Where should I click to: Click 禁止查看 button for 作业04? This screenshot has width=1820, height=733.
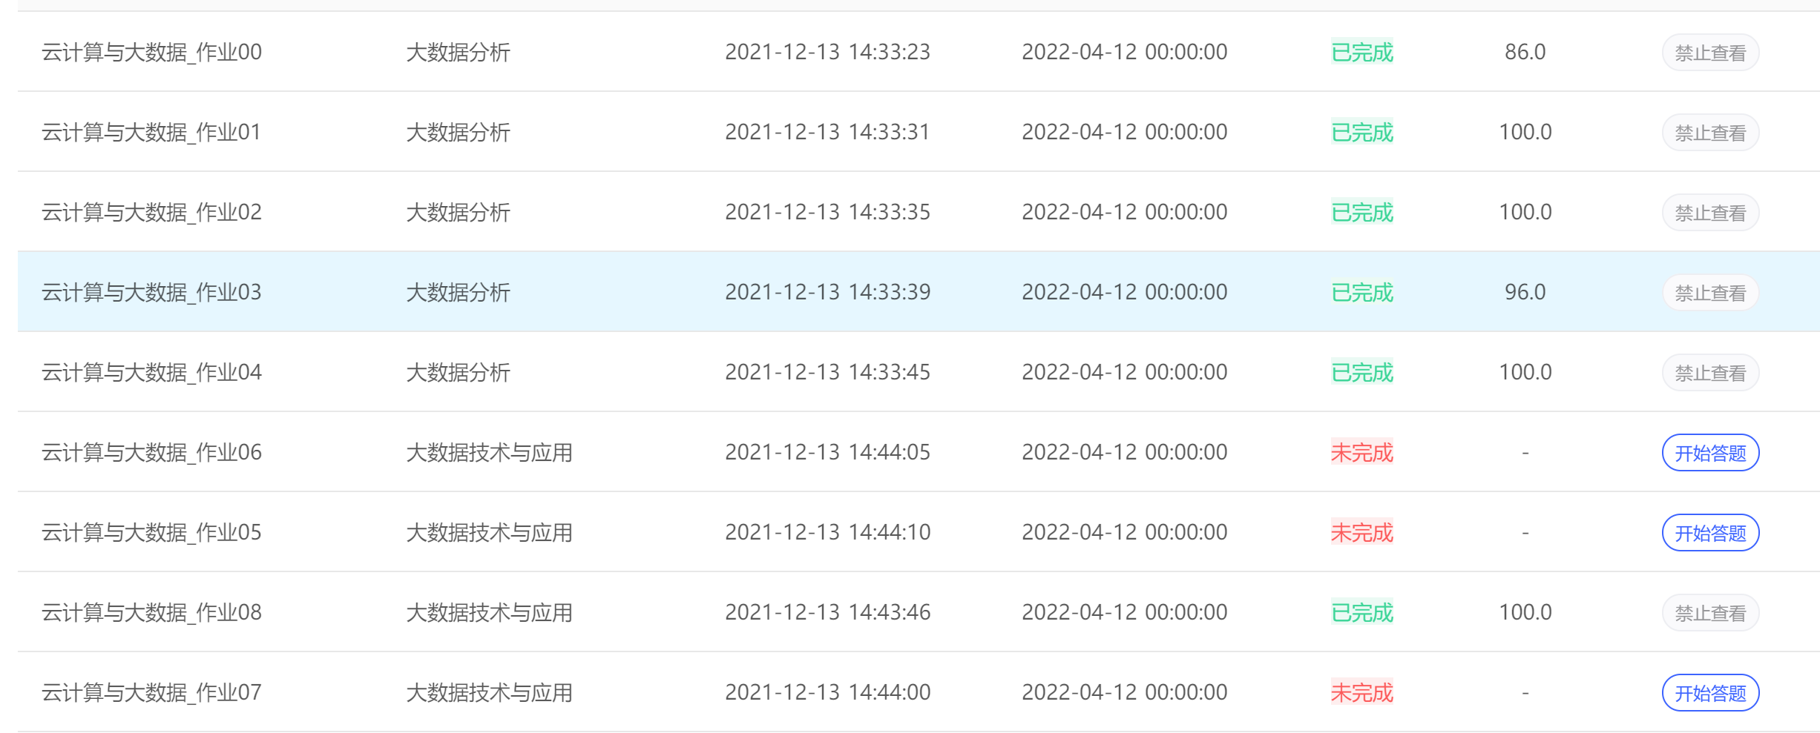pos(1710,372)
